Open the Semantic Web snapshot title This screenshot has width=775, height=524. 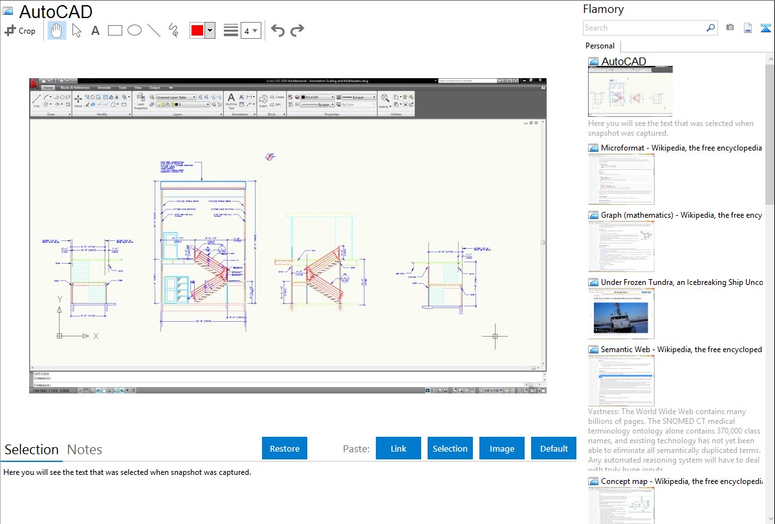pyautogui.click(x=681, y=349)
